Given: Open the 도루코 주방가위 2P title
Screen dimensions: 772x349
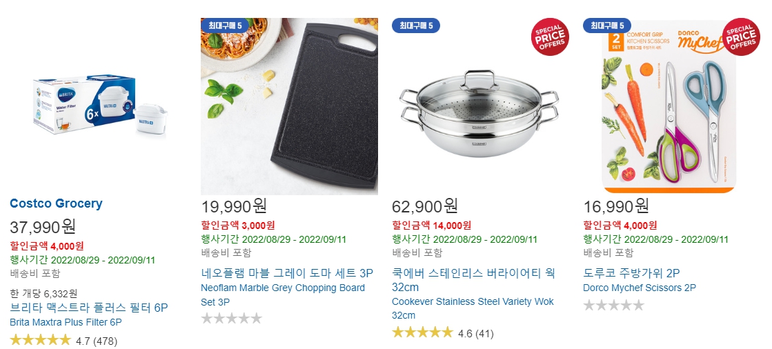Looking at the screenshot, I should click(631, 273).
